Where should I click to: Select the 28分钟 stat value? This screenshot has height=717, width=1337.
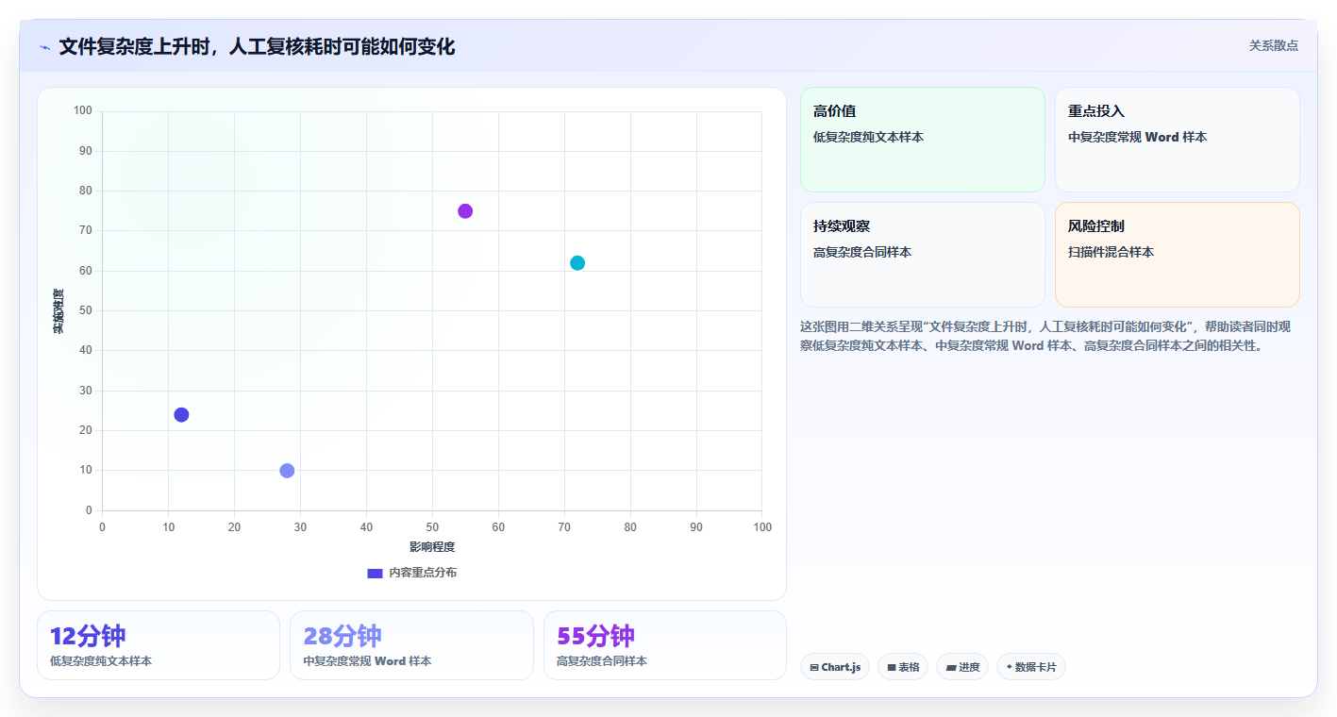[x=343, y=636]
